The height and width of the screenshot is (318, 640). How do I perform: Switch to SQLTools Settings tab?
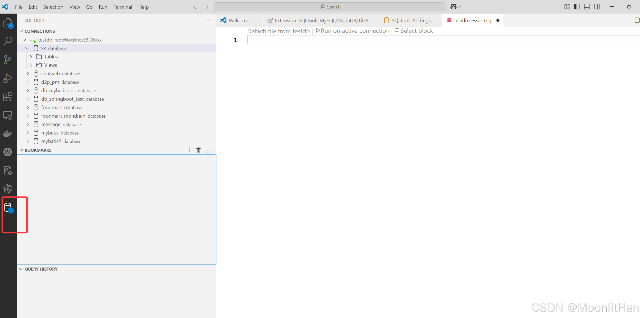tap(410, 20)
